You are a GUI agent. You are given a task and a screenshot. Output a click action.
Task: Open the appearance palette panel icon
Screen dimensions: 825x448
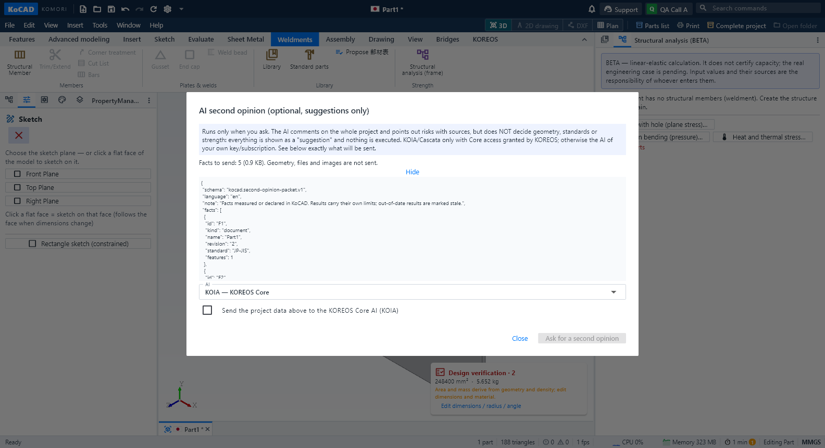tap(62, 100)
